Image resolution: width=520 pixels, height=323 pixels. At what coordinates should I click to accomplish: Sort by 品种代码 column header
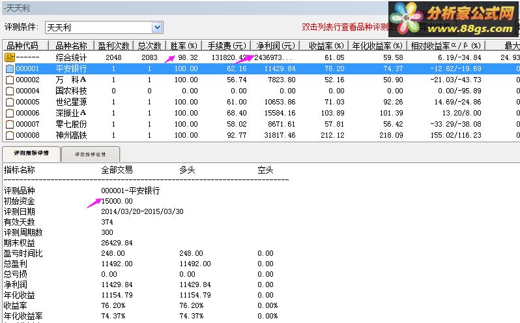click(25, 46)
